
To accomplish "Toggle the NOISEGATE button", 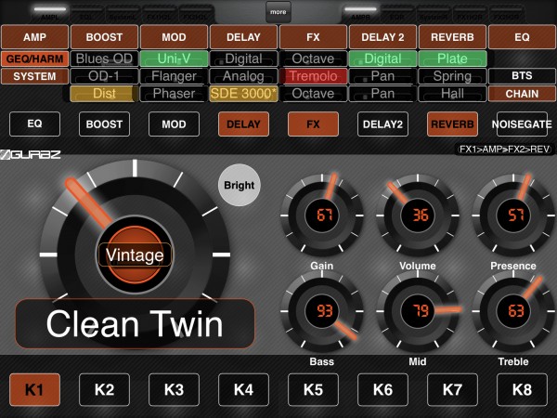I will click(522, 124).
